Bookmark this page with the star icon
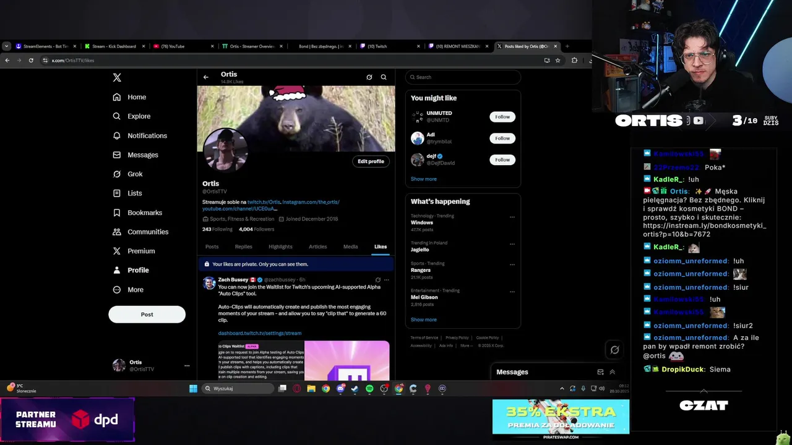The height and width of the screenshot is (445, 792). (x=557, y=61)
